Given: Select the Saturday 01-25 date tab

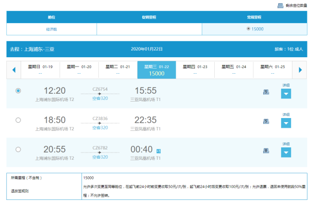Looking at the screenshot, I should tap(272, 70).
